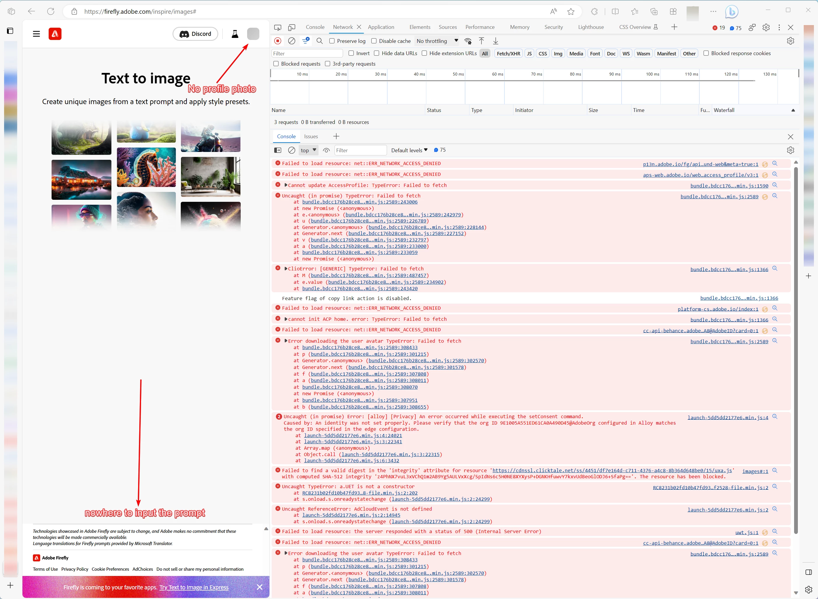Image resolution: width=818 pixels, height=599 pixels.
Task: Tick the Blocked requests checkbox
Action: (x=276, y=64)
